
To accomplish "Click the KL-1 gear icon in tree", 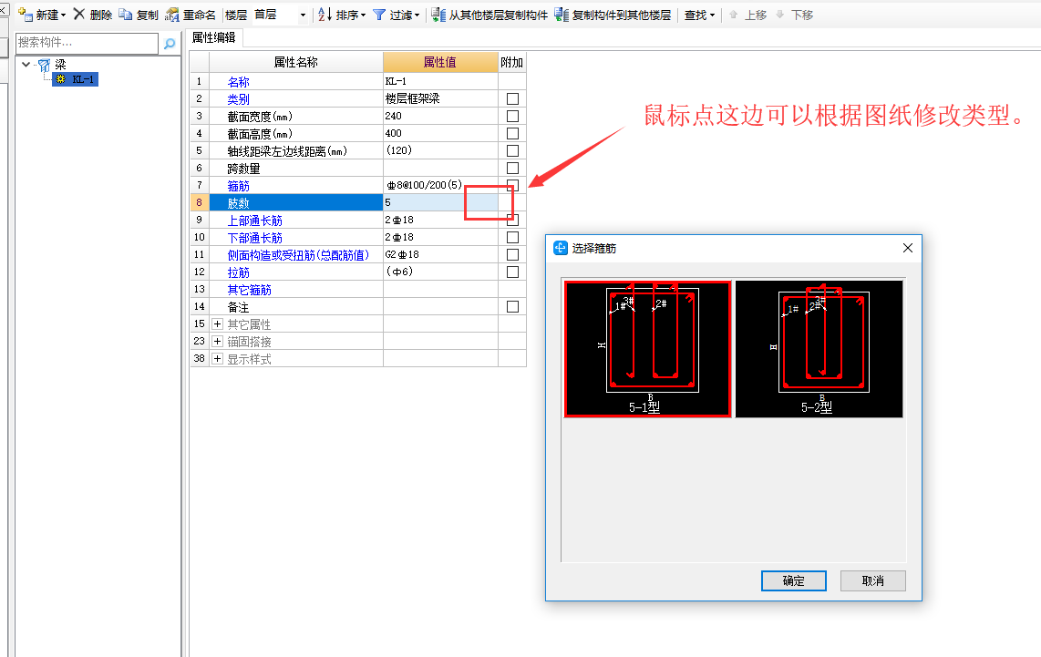I will [61, 79].
